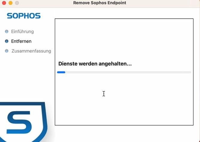This screenshot has height=142, width=200.
Task: Click the bullet dot beside Zusammenfassung
Action: click(x=7, y=51)
